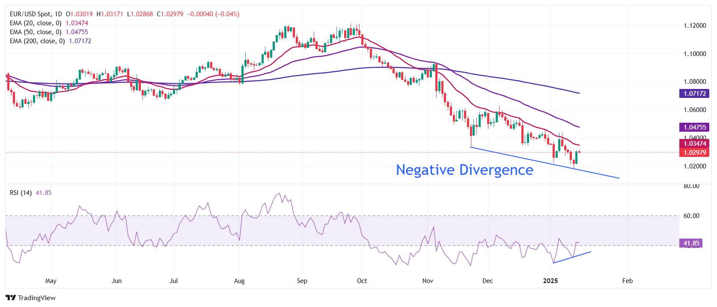The width and height of the screenshot is (717, 307).
Task: Click the EMA (50, close, 0) indicator legend
Action: 36,32
